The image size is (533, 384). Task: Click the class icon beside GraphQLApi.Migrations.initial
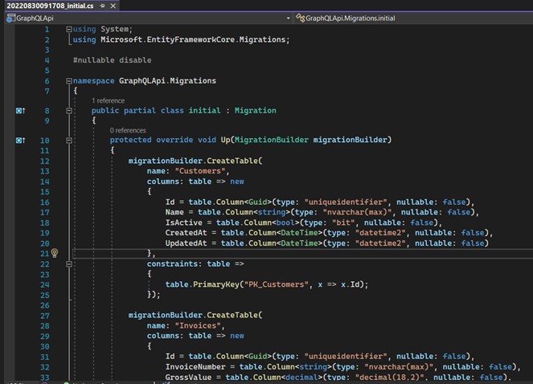pos(301,18)
